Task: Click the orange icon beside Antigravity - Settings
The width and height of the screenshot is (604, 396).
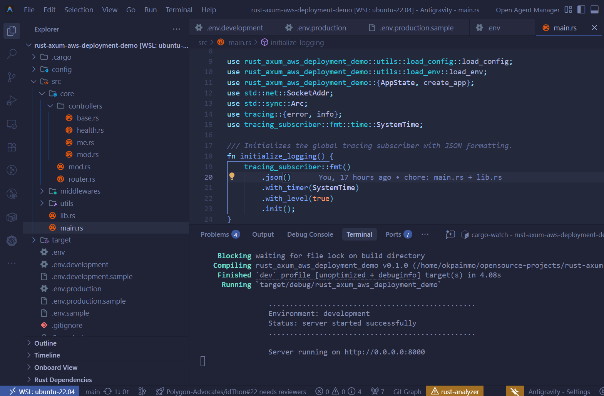Action: 515,391
